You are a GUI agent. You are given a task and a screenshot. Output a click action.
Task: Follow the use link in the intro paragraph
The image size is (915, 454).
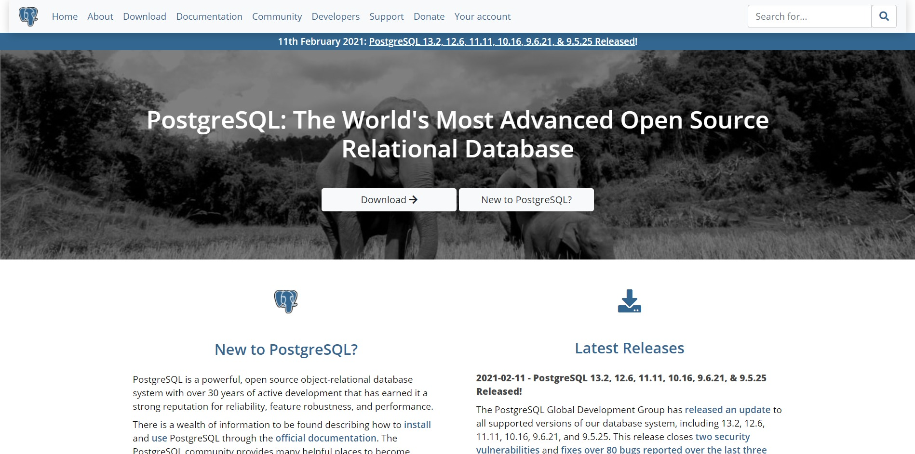point(160,438)
